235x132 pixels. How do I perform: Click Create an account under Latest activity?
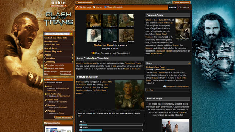point(64,117)
